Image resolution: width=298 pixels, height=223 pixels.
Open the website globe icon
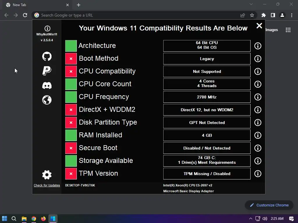[x=47, y=100]
